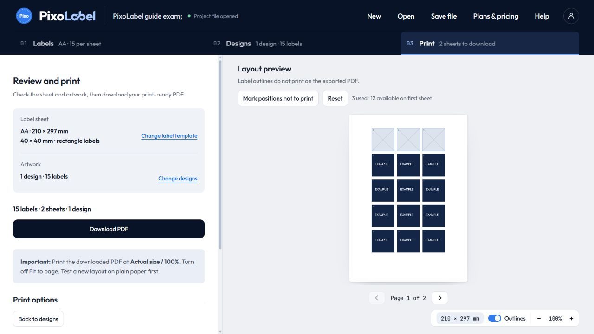This screenshot has height=334, width=594.
Task: Click the 15 labels · 2 sheets summary
Action: point(52,209)
